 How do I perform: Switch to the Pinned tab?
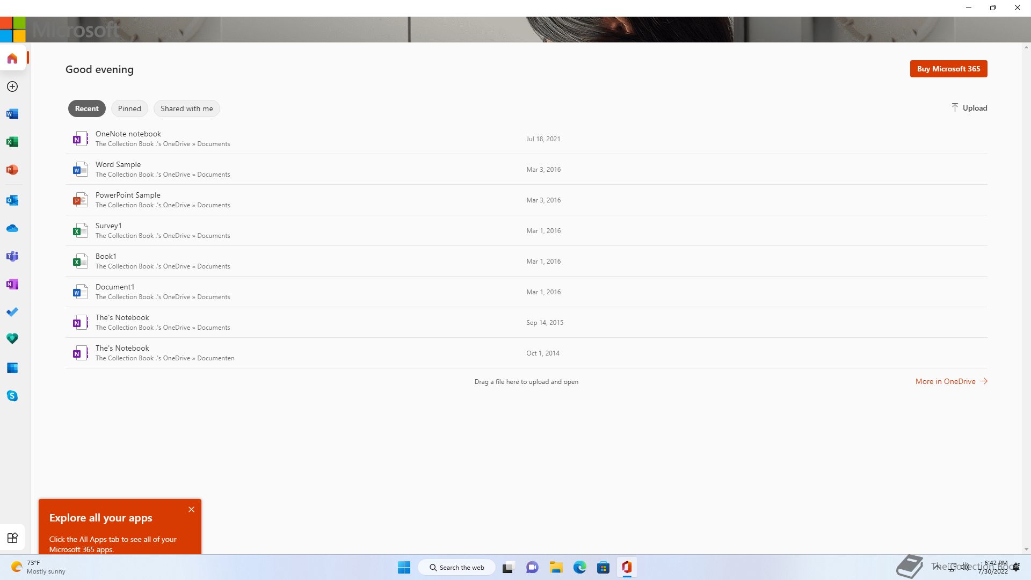click(x=129, y=108)
